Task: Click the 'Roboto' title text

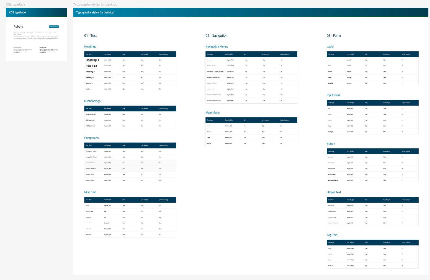Action: [18, 27]
